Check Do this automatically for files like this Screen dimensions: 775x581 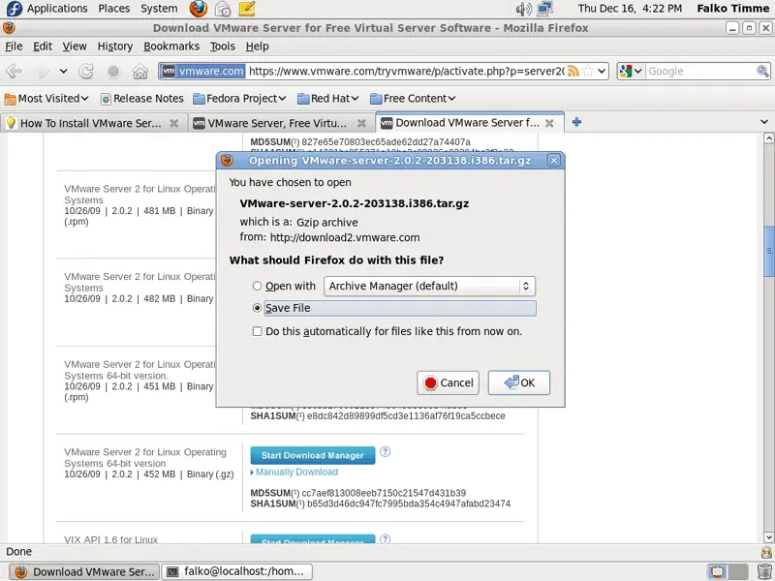tap(257, 331)
